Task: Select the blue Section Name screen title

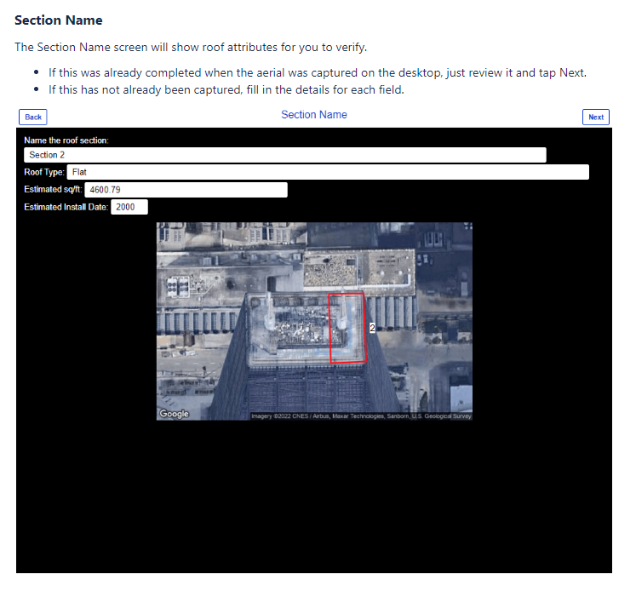Action: click(x=314, y=114)
